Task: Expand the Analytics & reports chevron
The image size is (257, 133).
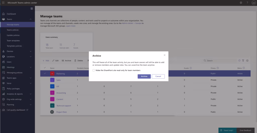Action: point(31,94)
